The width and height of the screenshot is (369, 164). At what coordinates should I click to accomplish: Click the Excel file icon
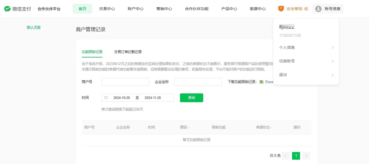pos(262,82)
